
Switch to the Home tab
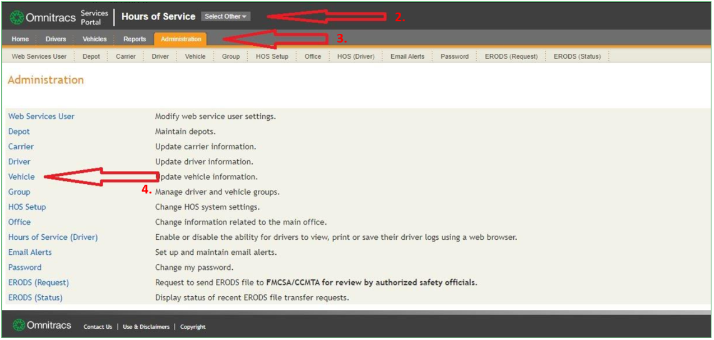click(20, 39)
